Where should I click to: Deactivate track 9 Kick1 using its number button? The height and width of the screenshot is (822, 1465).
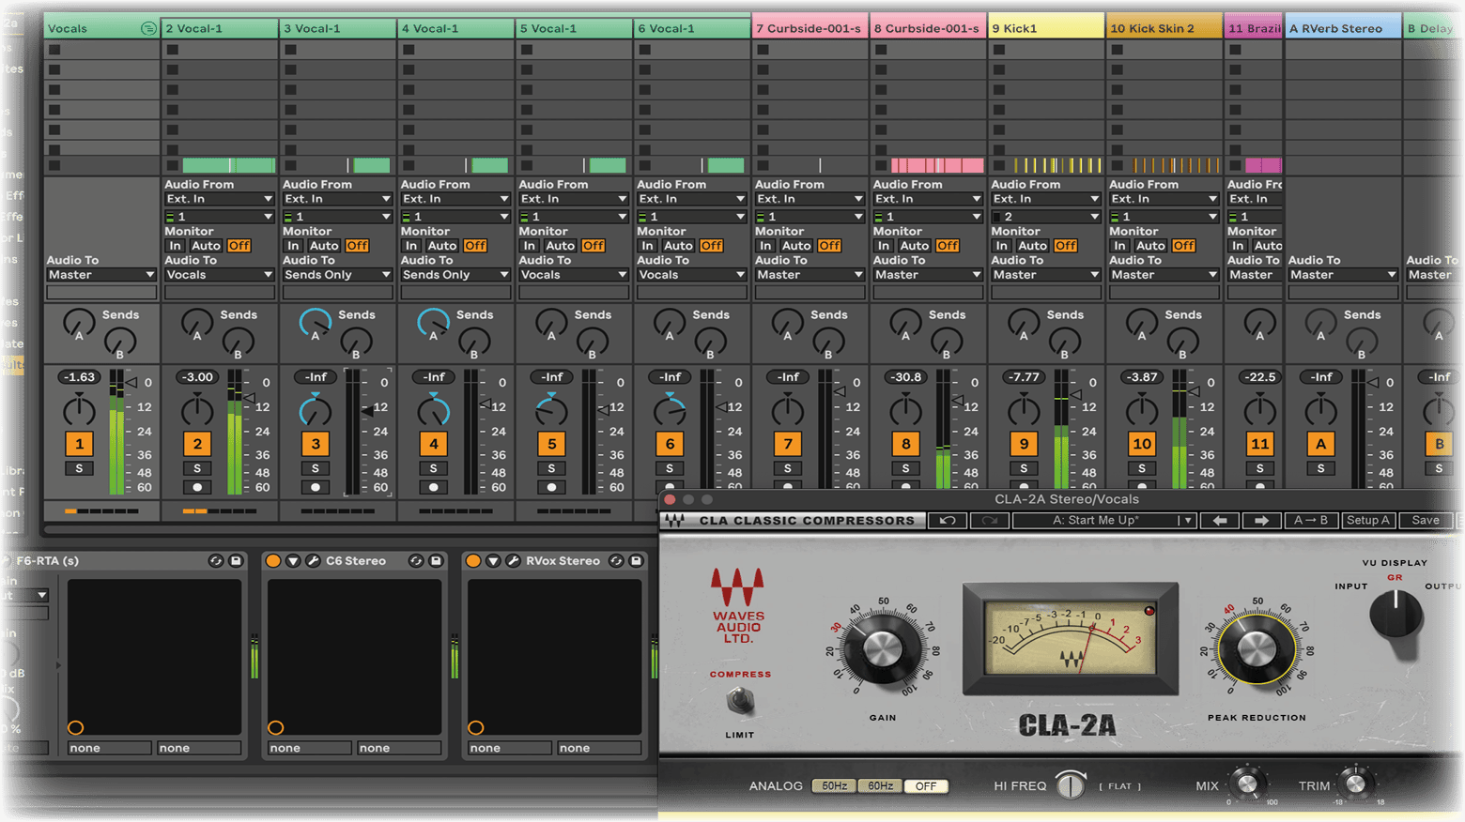click(x=1024, y=444)
